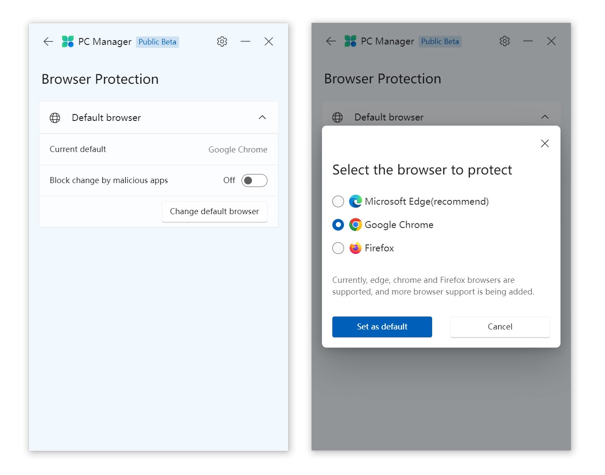Screen dimensions: 605x475
Task: Click the Default browser title in the left window
Action: tap(106, 117)
